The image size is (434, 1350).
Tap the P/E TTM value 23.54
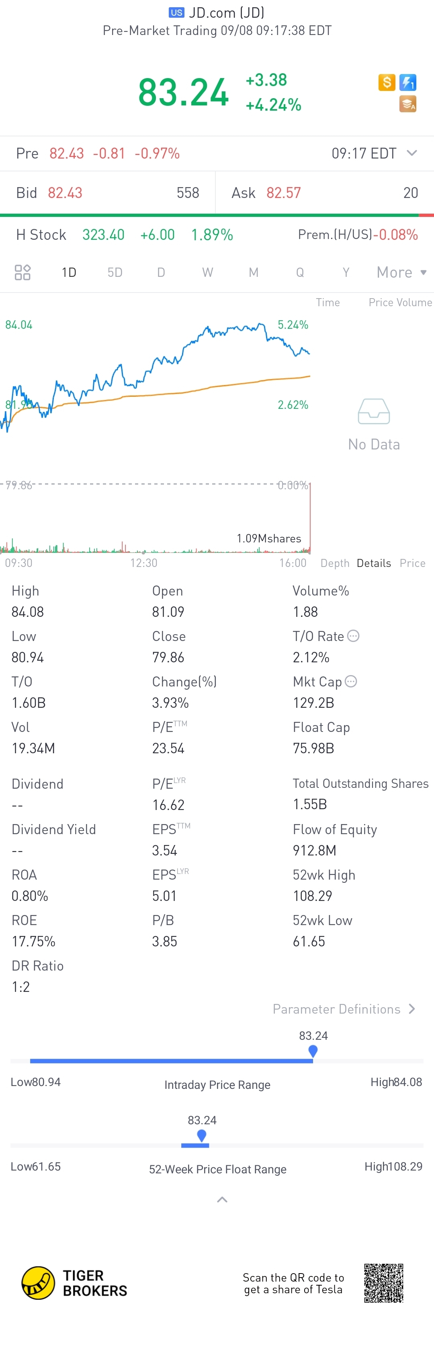(x=168, y=748)
